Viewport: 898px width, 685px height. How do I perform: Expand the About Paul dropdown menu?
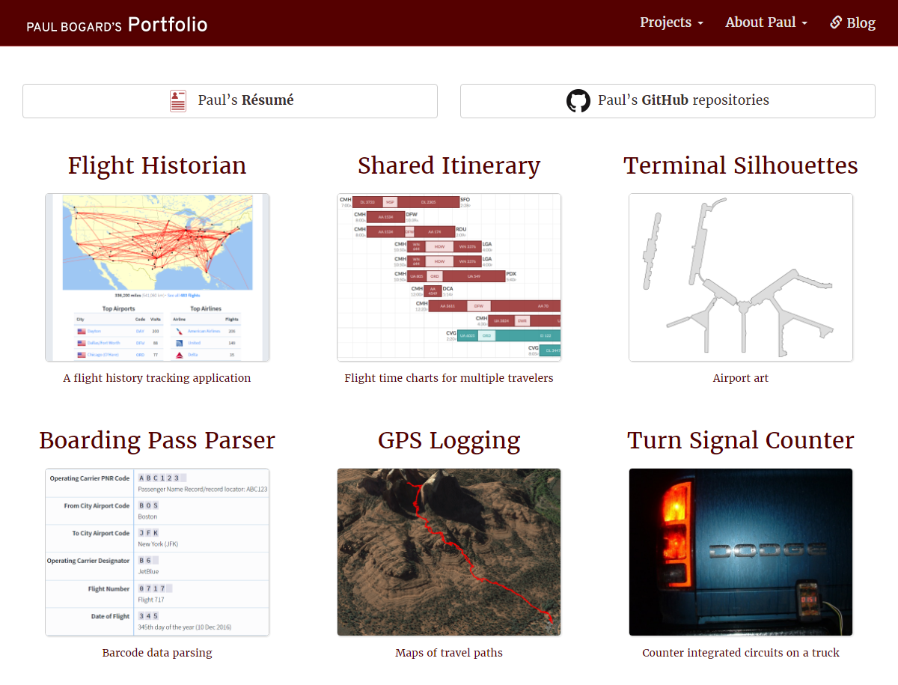click(x=766, y=22)
